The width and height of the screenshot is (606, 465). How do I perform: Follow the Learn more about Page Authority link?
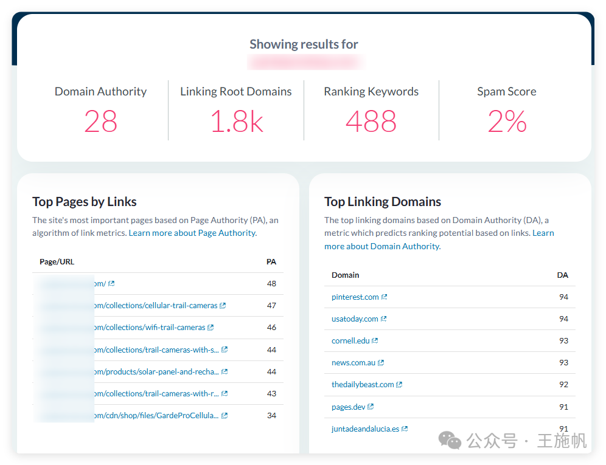(x=193, y=233)
